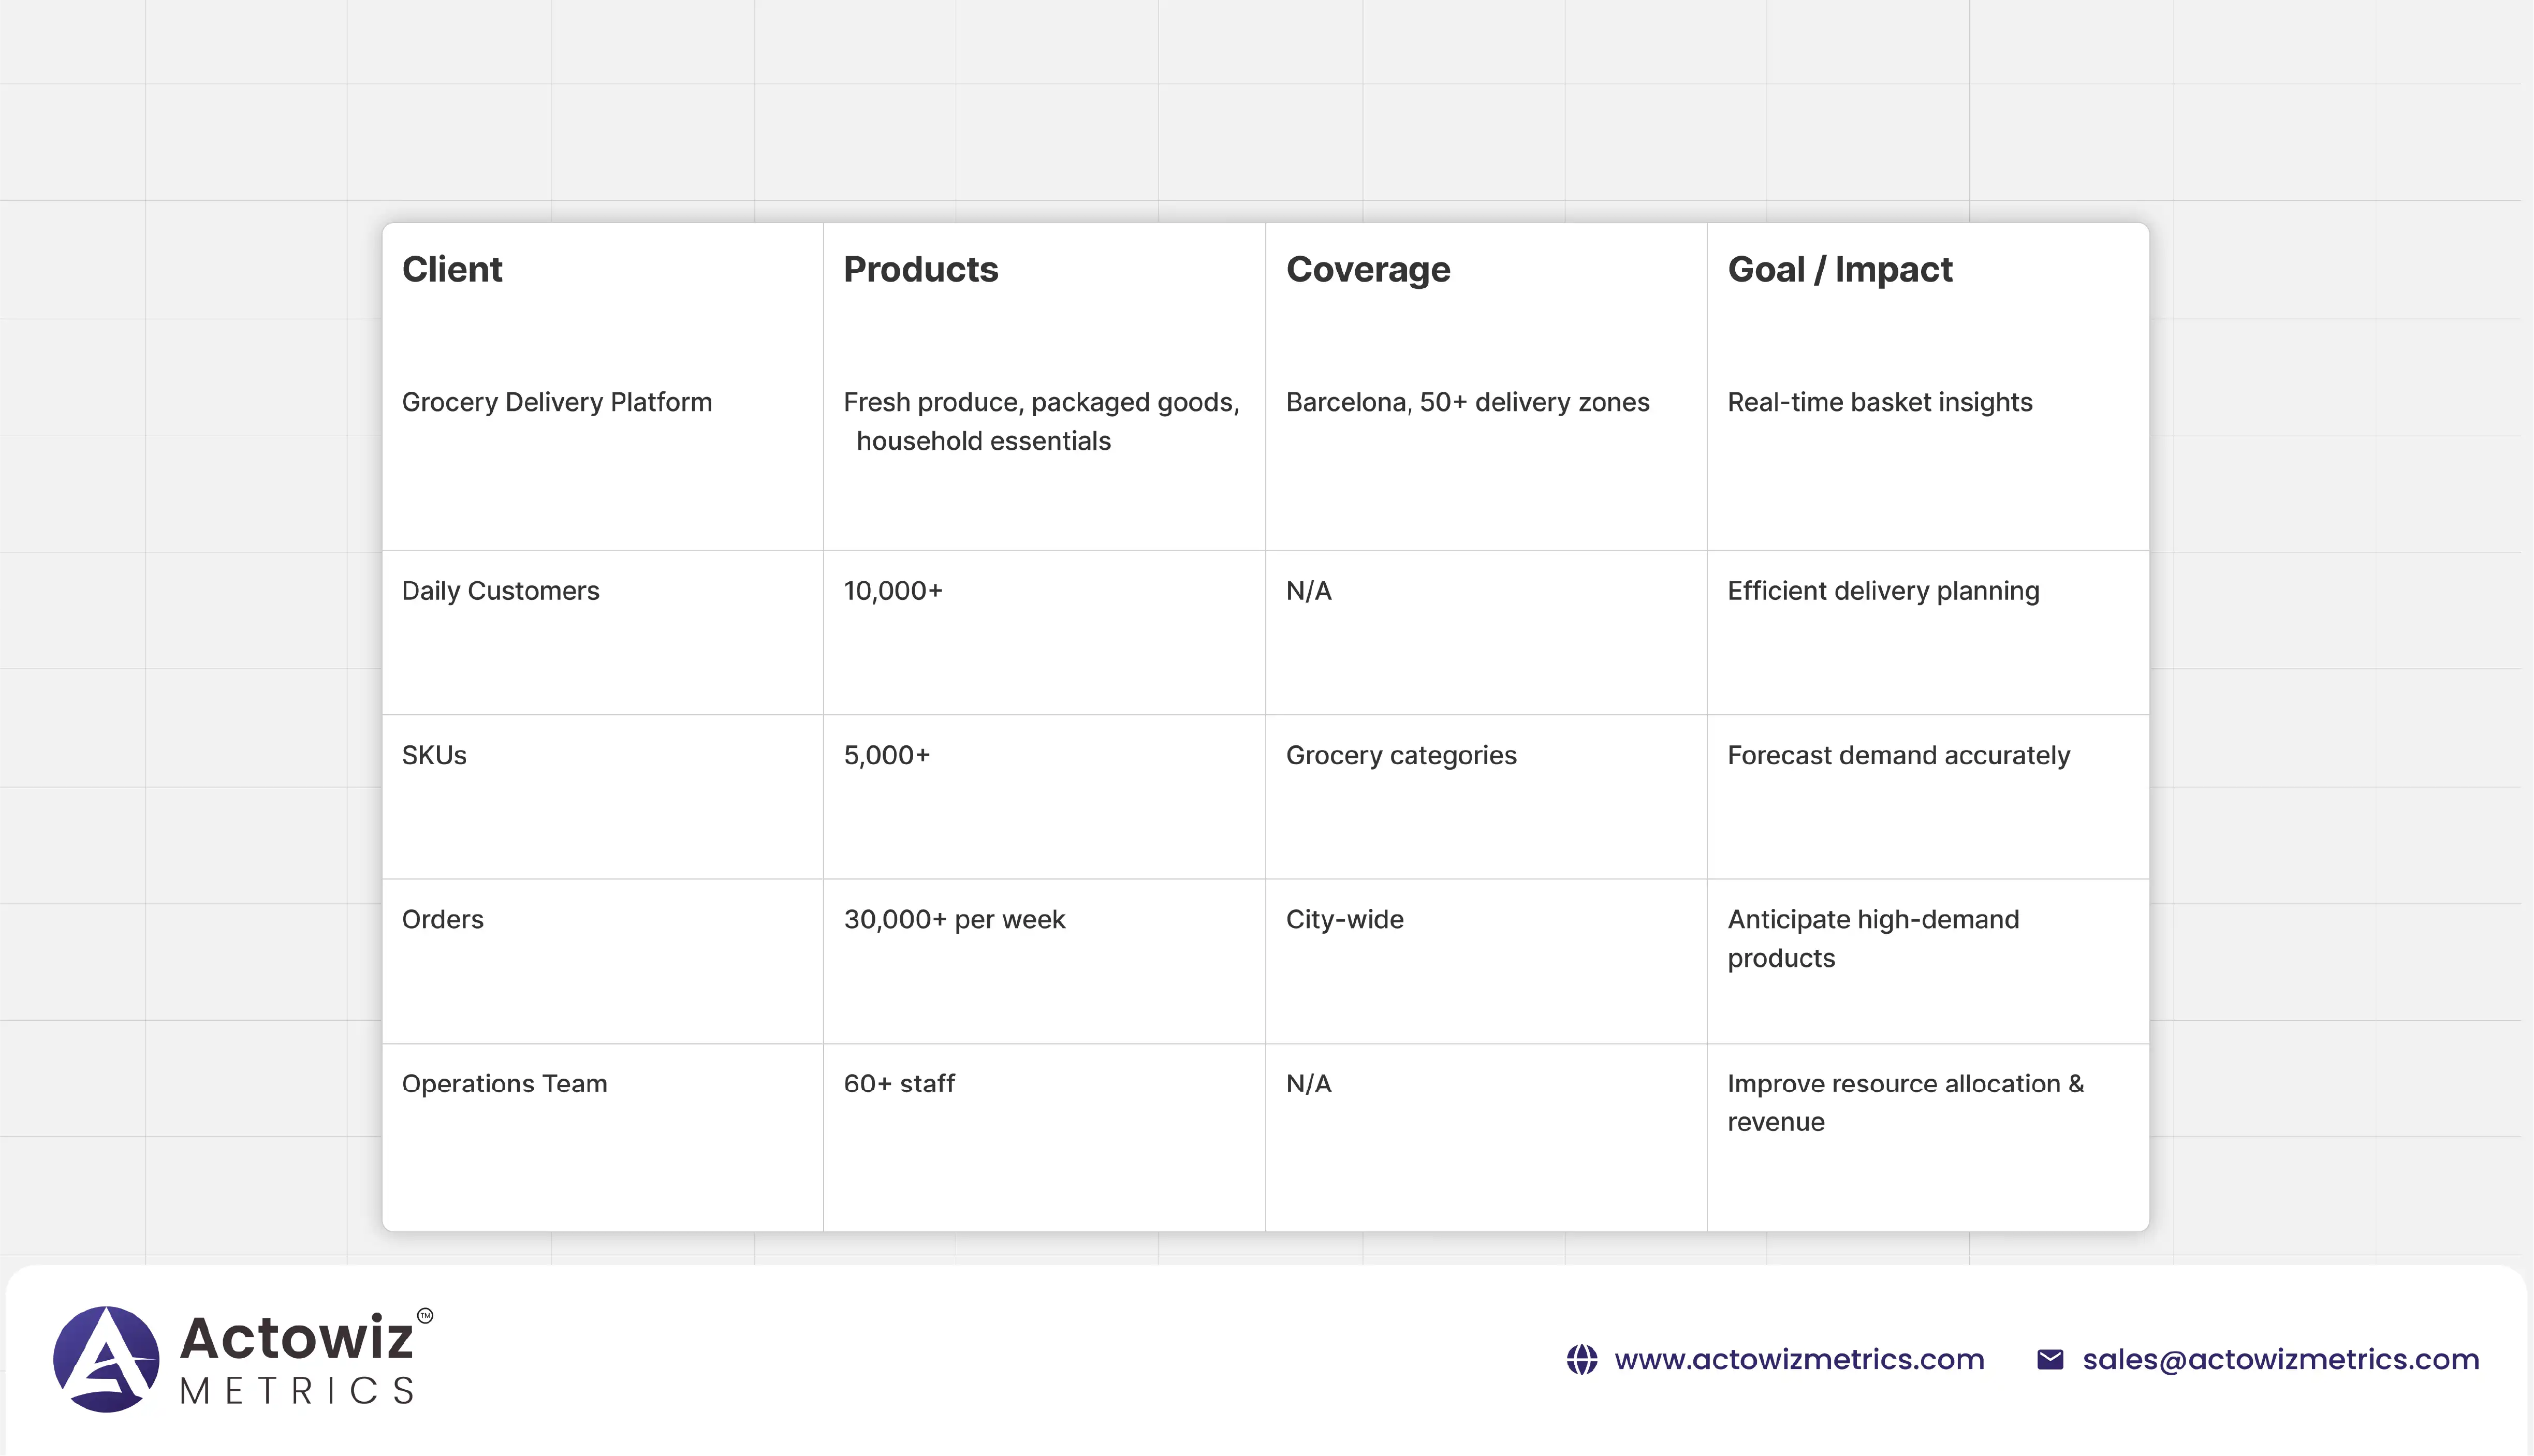This screenshot has height=1456, width=2534.
Task: Click the sales@actowizmetrics.com email link
Action: 2280,1360
